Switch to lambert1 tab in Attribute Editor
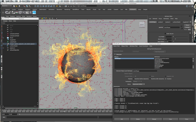The height and width of the screenshot is (122, 196). (168, 22)
